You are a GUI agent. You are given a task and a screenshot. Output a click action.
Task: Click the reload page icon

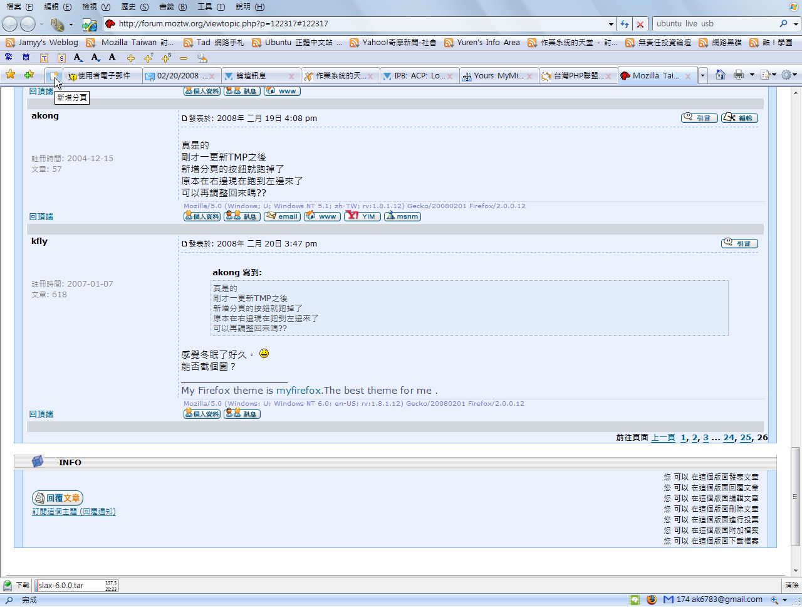click(x=625, y=24)
